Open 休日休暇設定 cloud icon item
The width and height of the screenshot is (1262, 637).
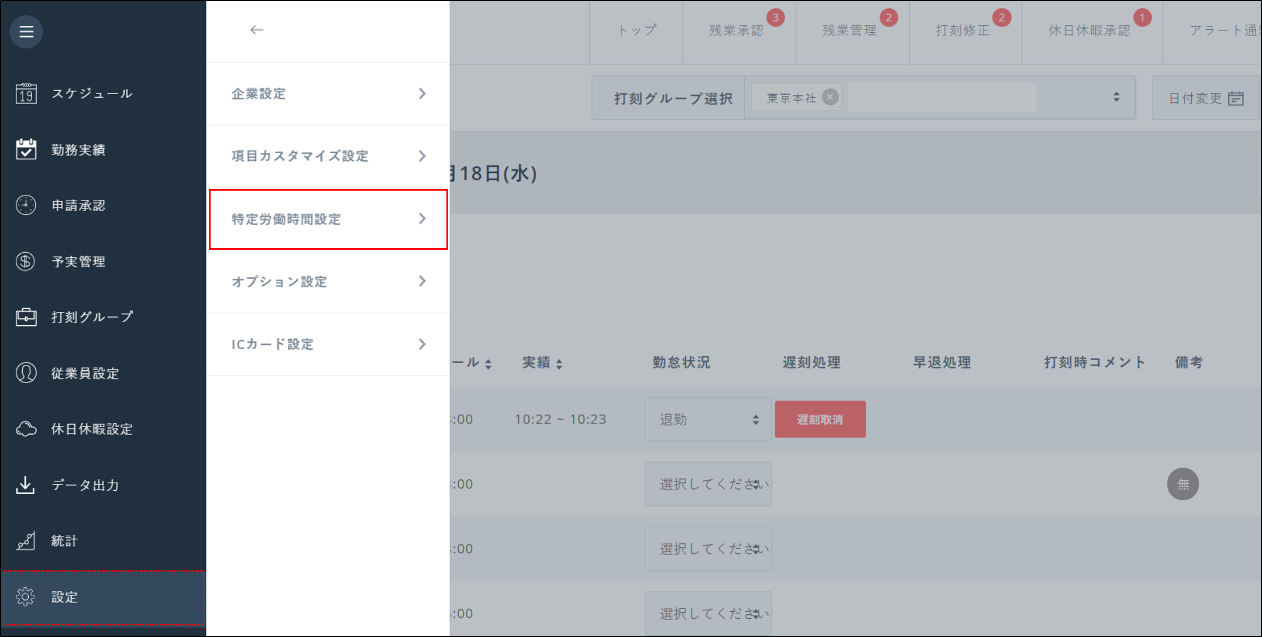click(26, 429)
